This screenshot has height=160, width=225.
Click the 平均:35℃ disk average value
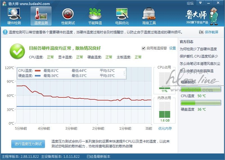tap(107, 76)
